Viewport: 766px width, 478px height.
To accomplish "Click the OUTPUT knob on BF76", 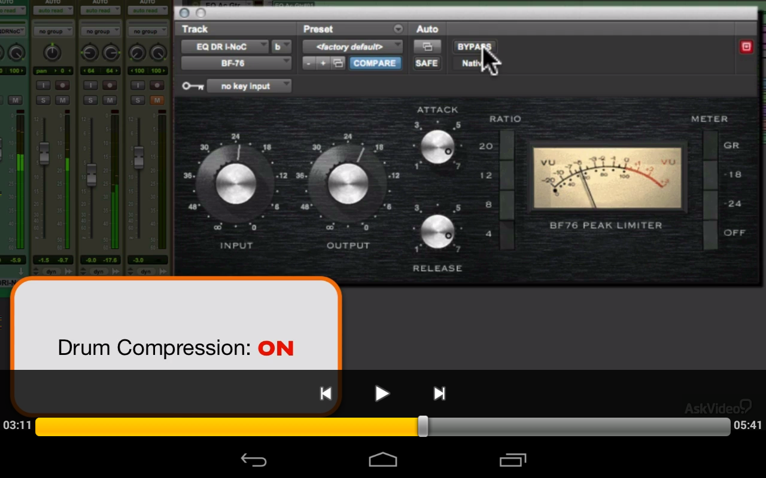I will click(x=348, y=183).
